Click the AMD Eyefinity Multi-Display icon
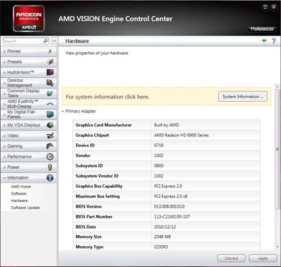This screenshot has width=281, height=267. pyautogui.click(x=50, y=104)
